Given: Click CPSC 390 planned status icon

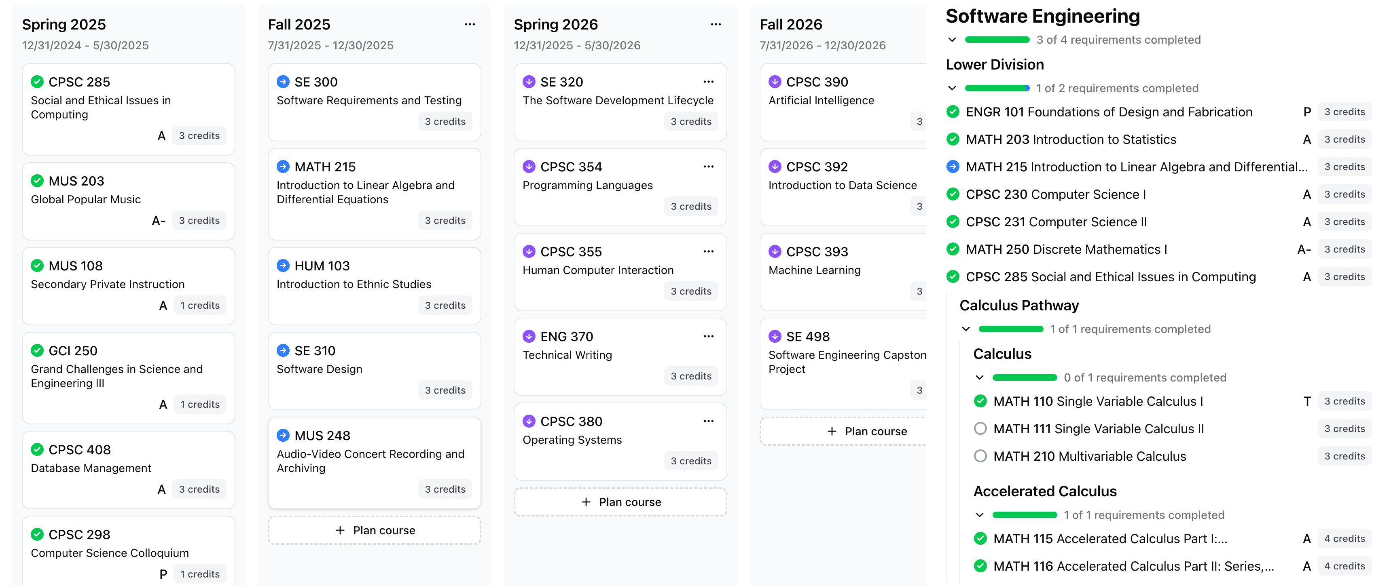Looking at the screenshot, I should (x=774, y=82).
